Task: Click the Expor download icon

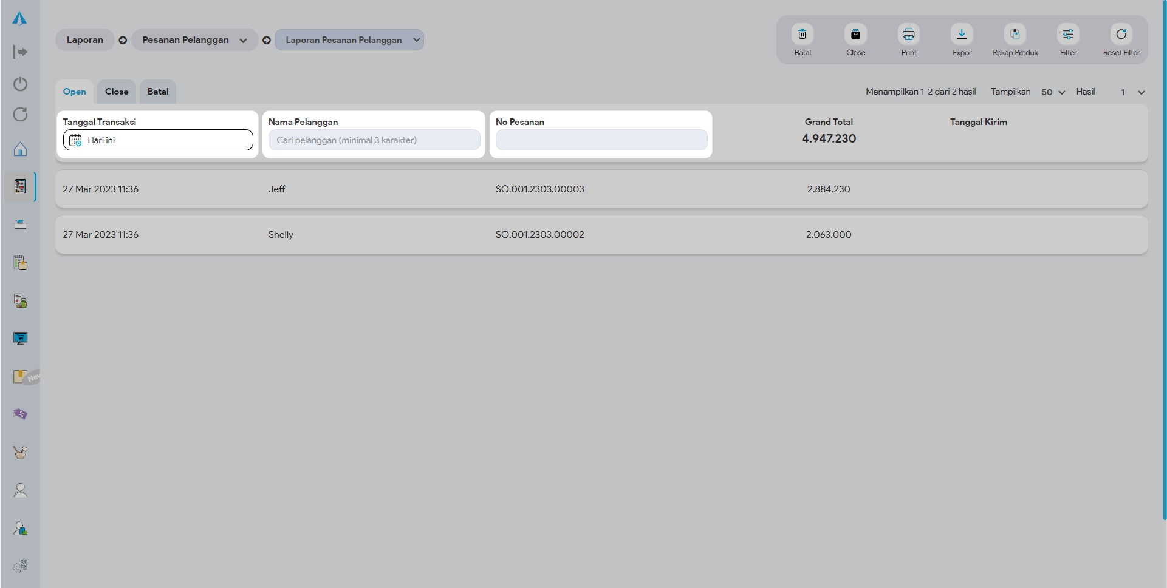Action: coord(962,35)
